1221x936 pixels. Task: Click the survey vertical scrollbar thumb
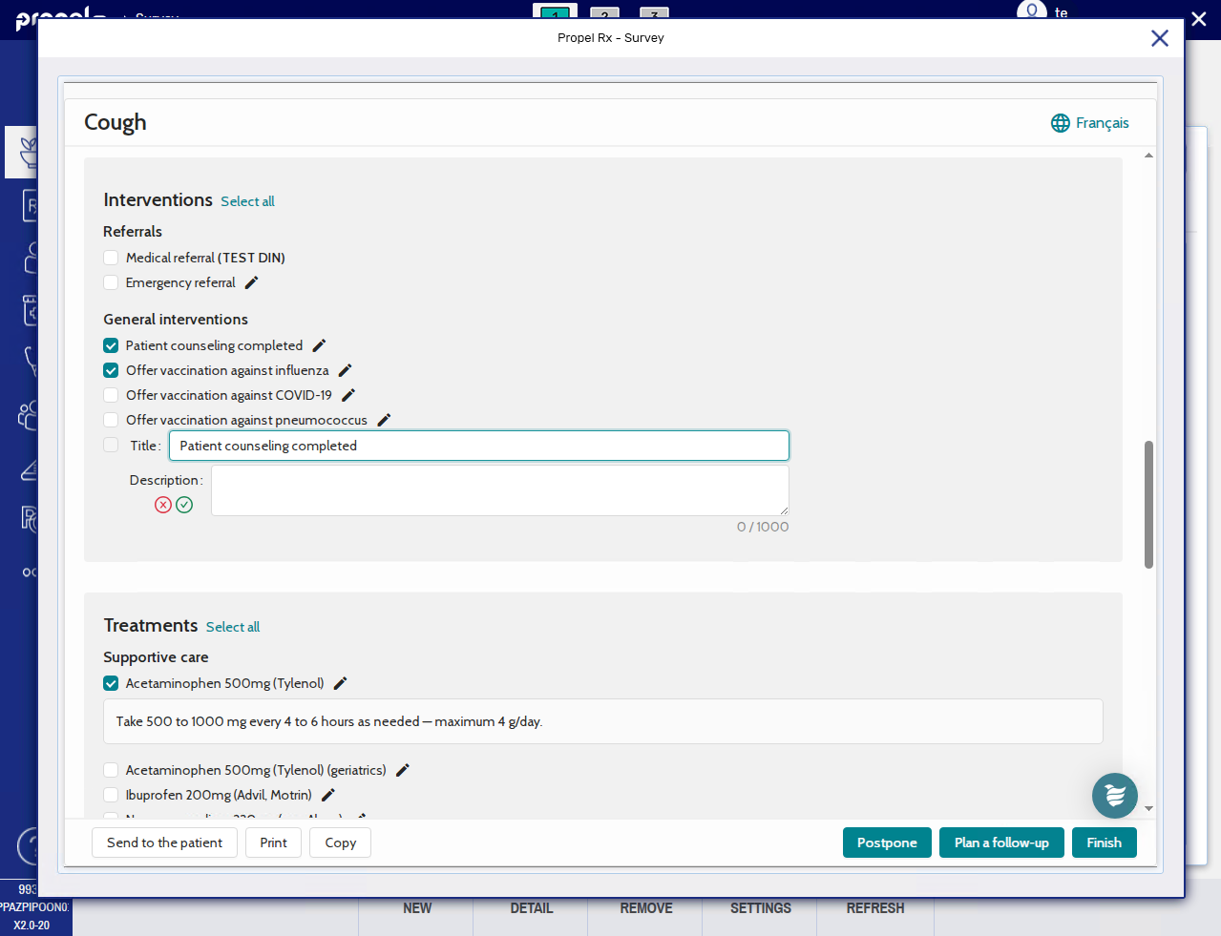(x=1148, y=504)
